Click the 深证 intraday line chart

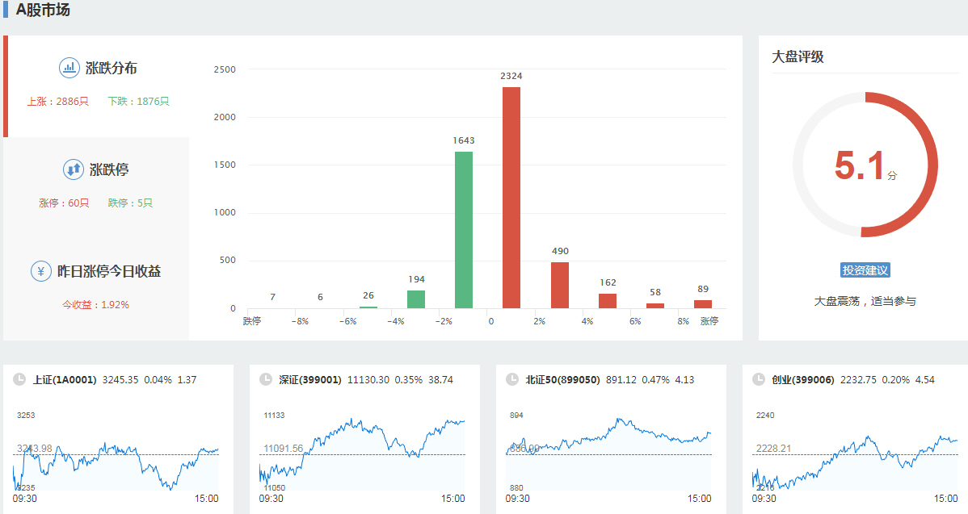(362, 452)
